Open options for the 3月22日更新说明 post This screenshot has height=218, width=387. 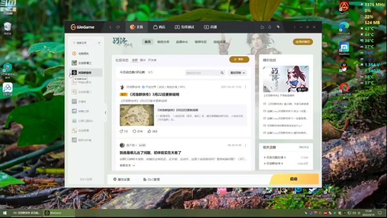(x=245, y=87)
